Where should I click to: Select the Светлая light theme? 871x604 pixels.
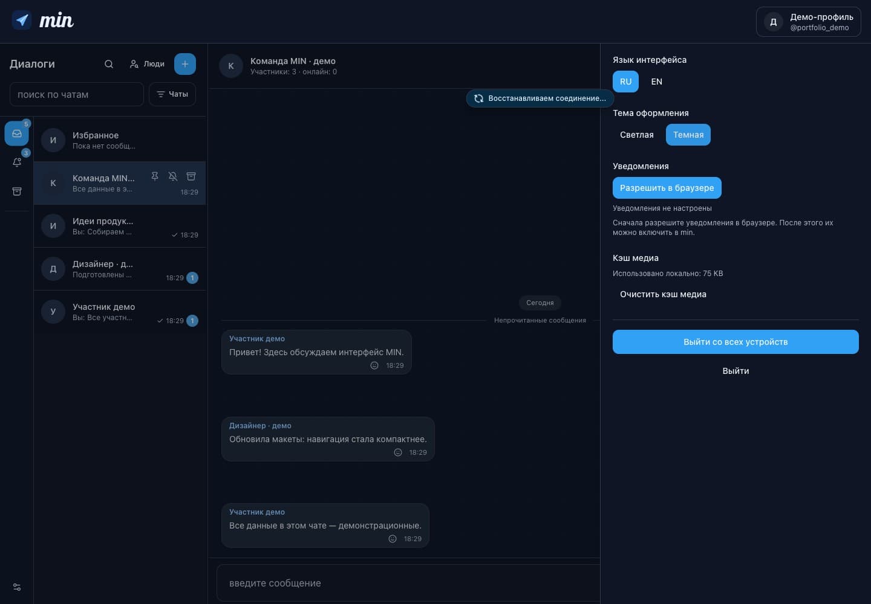point(637,135)
